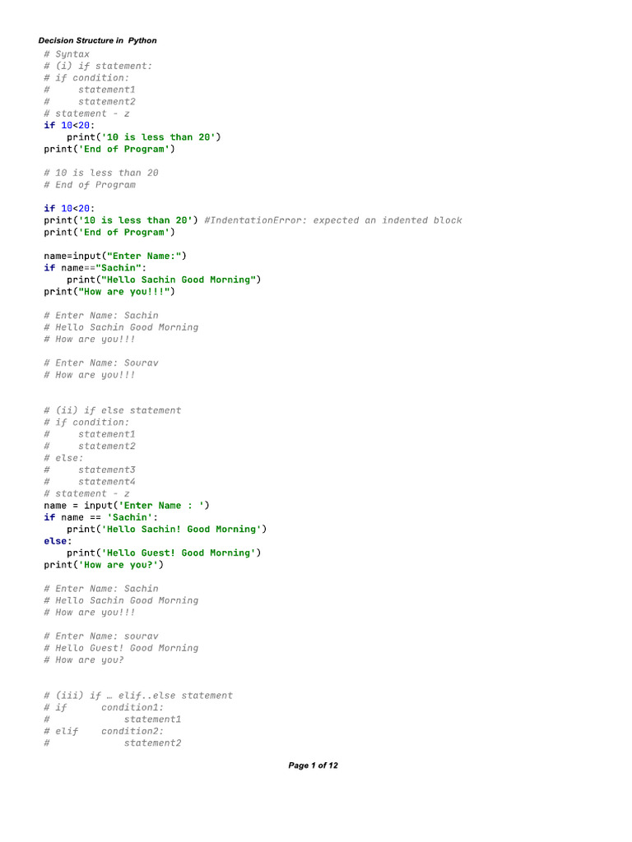The width and height of the screenshot is (632, 842).
Task: Click the '# else:' syntax comment
Action: pos(63,457)
